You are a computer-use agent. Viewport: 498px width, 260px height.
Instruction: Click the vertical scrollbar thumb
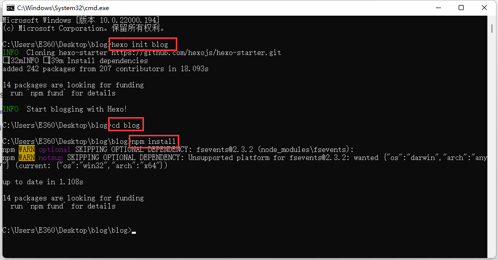click(x=491, y=29)
